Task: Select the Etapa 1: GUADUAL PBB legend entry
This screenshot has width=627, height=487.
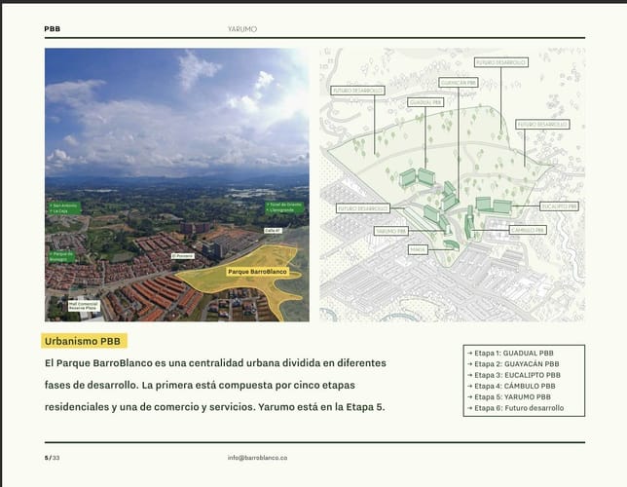Action: [510, 353]
